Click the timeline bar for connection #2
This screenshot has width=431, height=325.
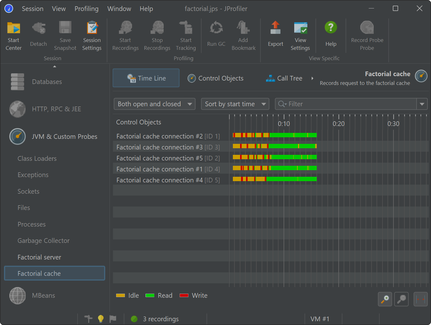coord(275,135)
